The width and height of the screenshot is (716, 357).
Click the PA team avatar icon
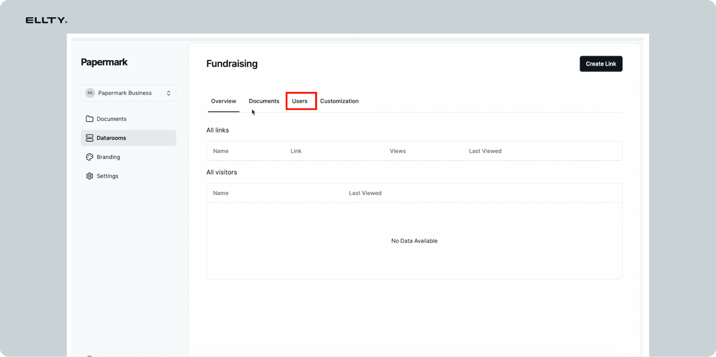(90, 93)
